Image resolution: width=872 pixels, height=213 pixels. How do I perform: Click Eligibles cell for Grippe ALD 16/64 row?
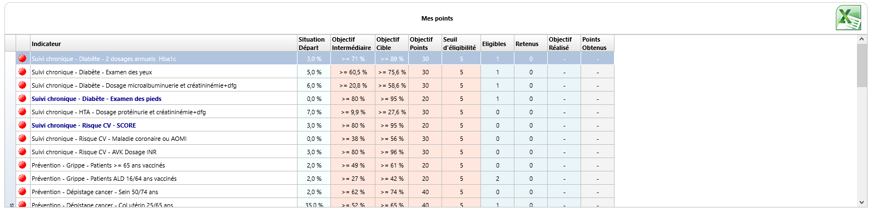click(x=497, y=178)
